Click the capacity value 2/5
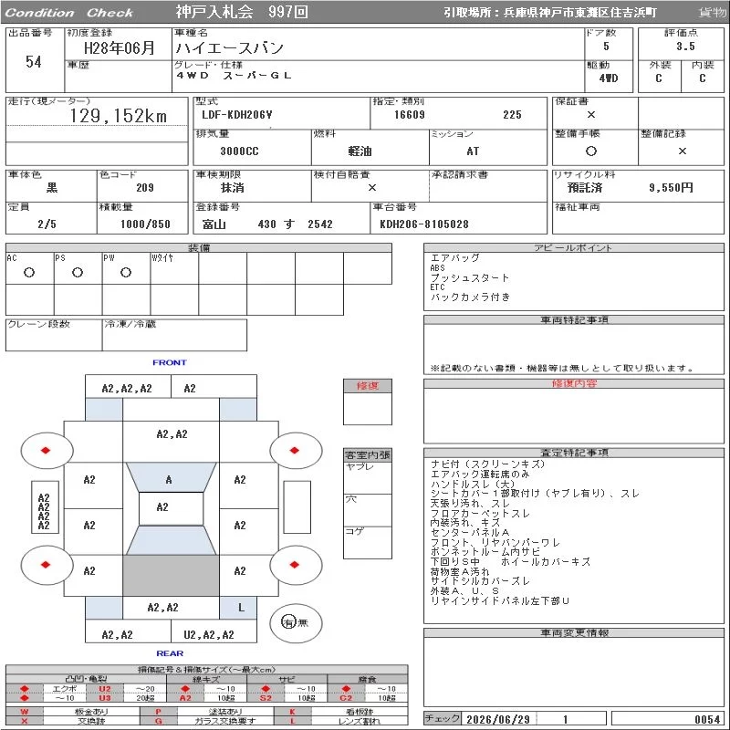 [x=47, y=224]
